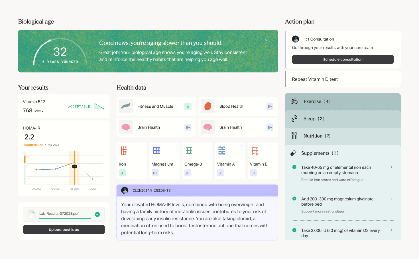Select the Nutrition cutlery icon
419x259 pixels.
pos(294,136)
